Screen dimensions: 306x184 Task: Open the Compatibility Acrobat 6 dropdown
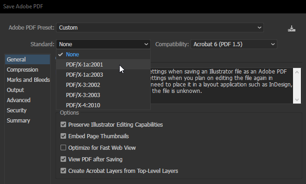pos(233,44)
